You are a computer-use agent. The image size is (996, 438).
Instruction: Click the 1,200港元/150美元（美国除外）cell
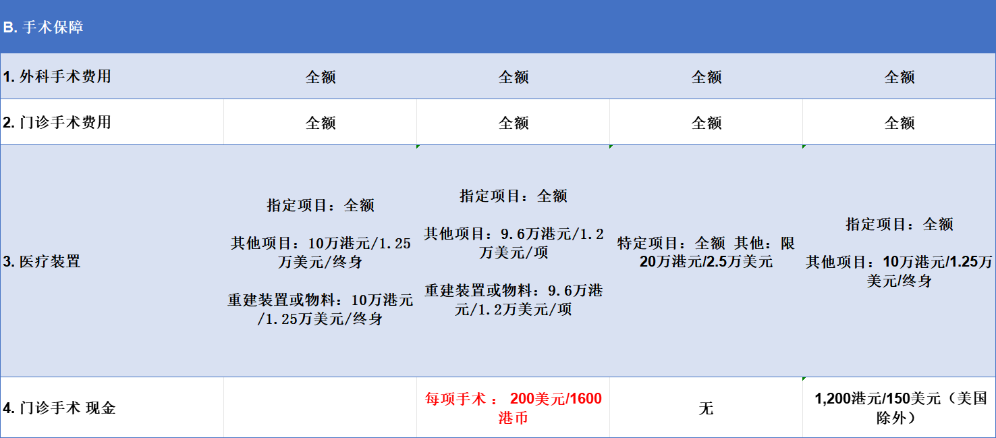(x=899, y=408)
